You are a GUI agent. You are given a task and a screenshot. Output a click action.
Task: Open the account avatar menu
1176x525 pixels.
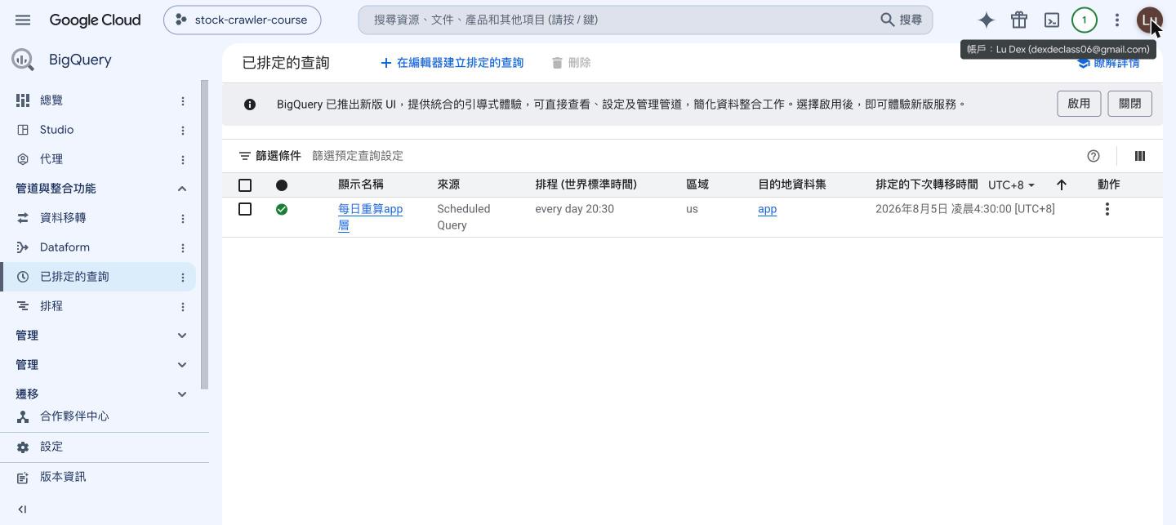coord(1149,20)
